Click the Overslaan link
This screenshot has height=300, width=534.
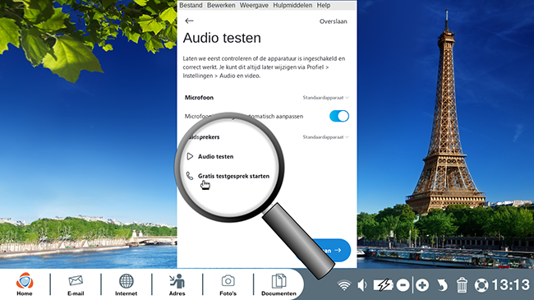[333, 21]
